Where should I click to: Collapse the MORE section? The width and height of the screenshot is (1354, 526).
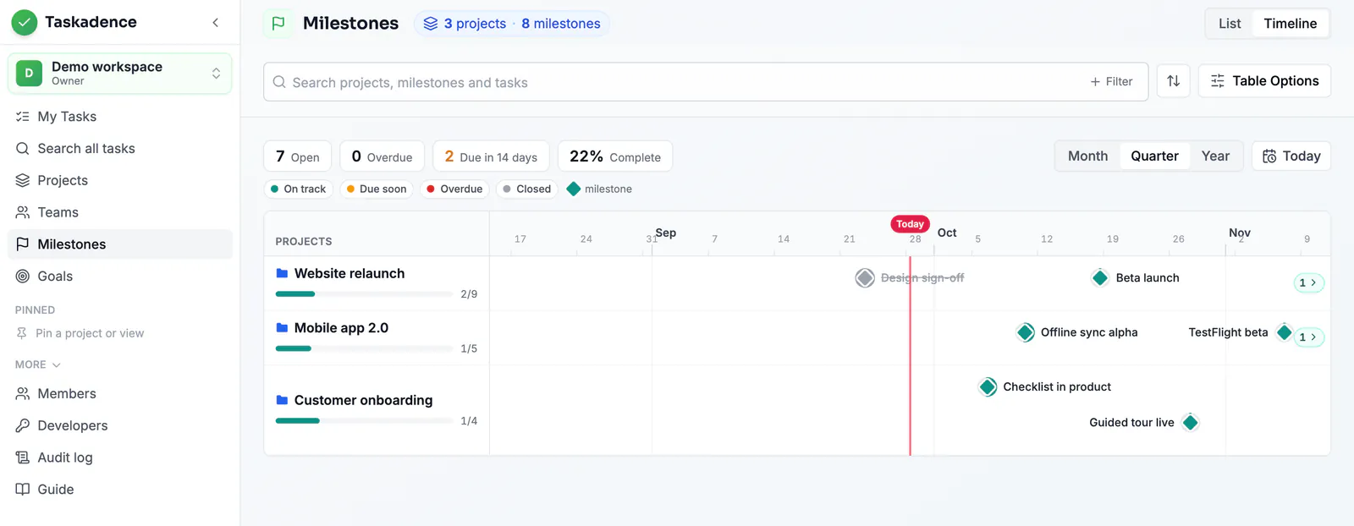tap(38, 364)
